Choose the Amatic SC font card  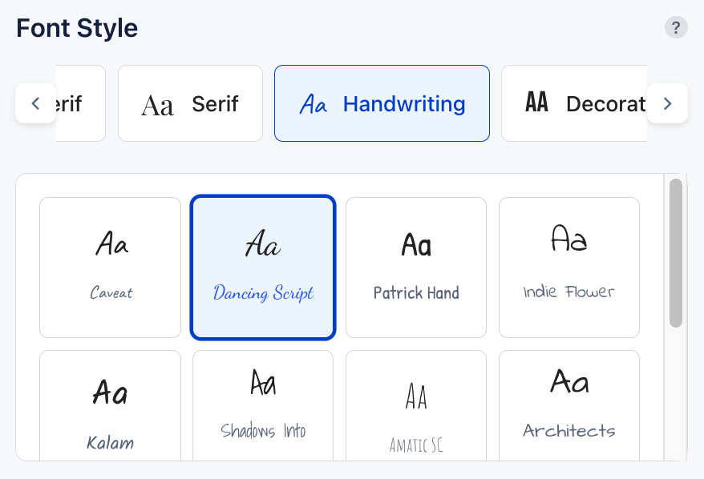[x=416, y=405]
